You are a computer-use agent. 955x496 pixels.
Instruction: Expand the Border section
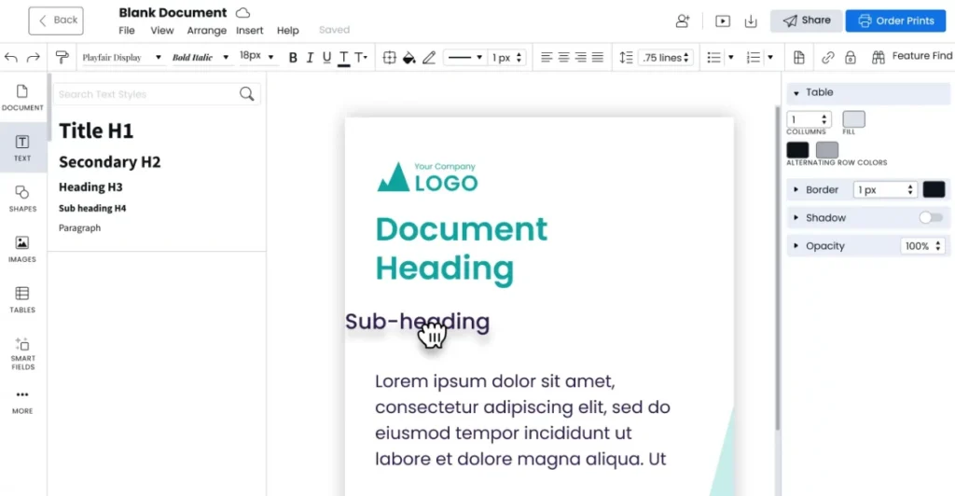point(796,190)
